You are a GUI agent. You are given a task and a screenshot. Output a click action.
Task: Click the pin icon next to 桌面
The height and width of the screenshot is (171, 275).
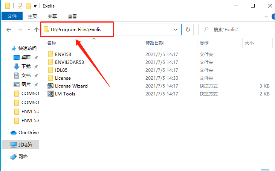click(36, 58)
